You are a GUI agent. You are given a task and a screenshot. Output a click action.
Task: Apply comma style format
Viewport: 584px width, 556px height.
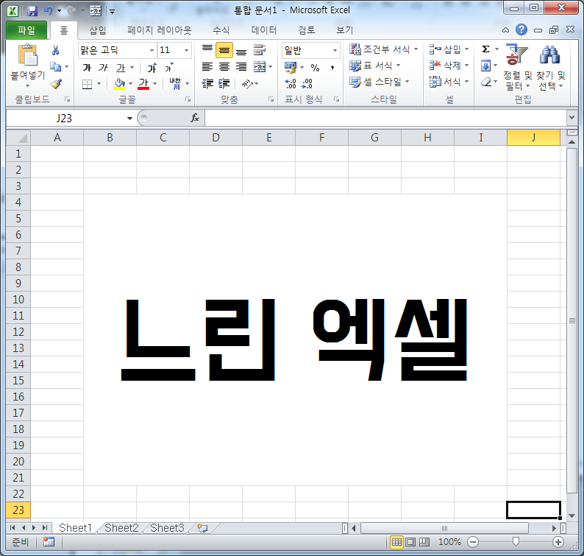coord(332,68)
